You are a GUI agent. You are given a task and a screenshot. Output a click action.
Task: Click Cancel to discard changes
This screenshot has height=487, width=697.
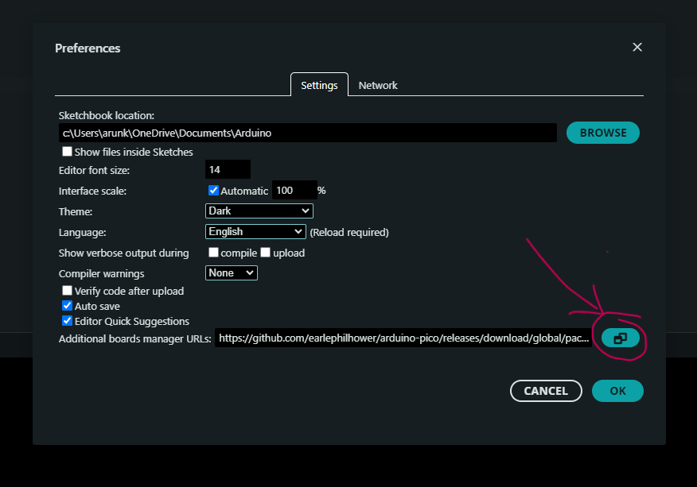pos(546,391)
